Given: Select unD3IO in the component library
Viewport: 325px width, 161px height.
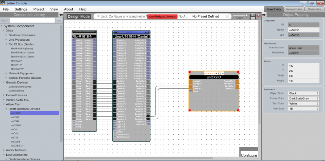Looking at the screenshot, I should point(15,117).
